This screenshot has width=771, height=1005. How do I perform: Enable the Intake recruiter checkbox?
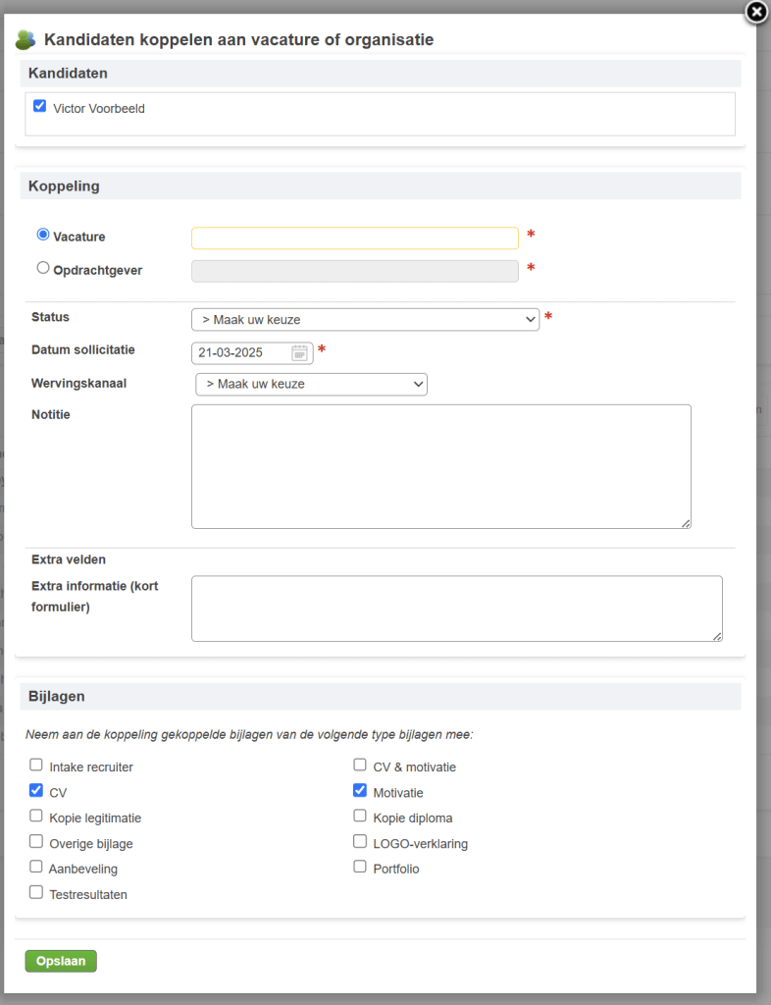pyautogui.click(x=36, y=765)
